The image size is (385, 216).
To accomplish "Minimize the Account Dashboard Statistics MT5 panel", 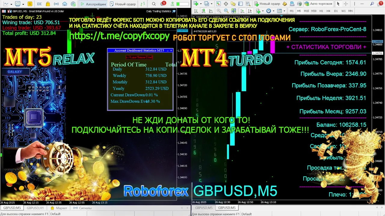I will (168, 50).
